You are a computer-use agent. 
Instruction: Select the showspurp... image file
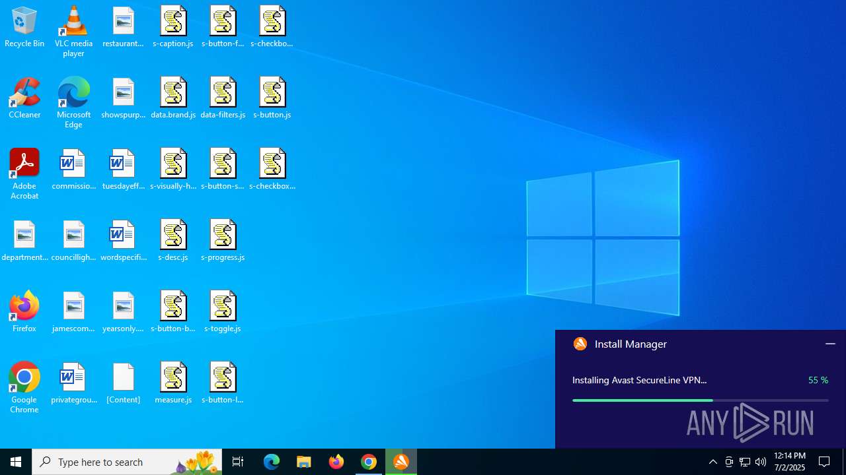pos(123,98)
